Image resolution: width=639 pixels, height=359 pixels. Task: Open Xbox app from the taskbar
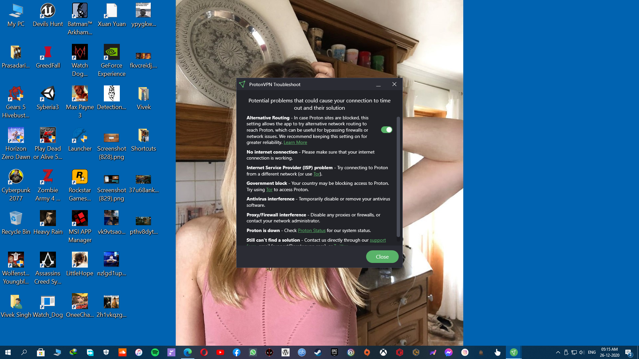tap(383, 352)
